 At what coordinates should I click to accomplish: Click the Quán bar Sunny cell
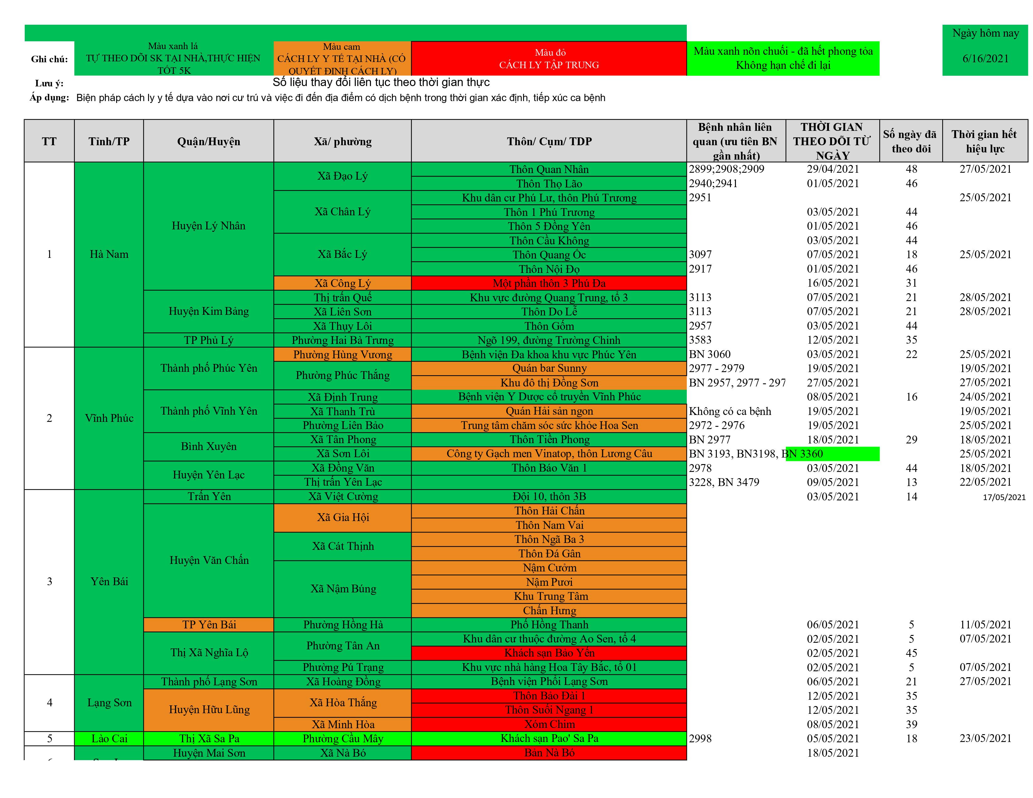point(549,368)
